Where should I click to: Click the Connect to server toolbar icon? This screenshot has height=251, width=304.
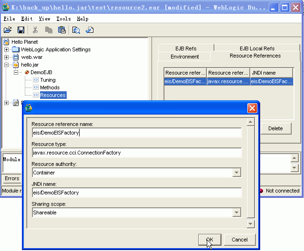(x=76, y=30)
